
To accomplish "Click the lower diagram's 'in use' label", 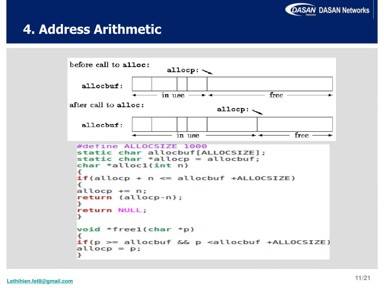I will pyautogui.click(x=188, y=135).
